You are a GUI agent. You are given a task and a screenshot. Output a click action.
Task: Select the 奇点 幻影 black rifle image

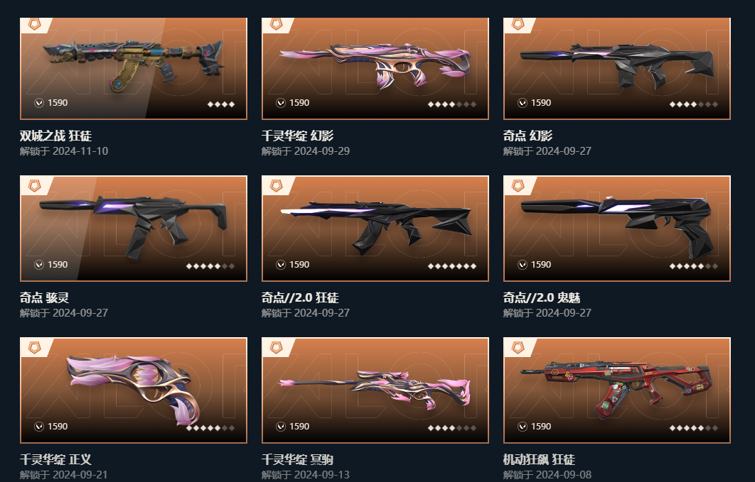click(617, 68)
